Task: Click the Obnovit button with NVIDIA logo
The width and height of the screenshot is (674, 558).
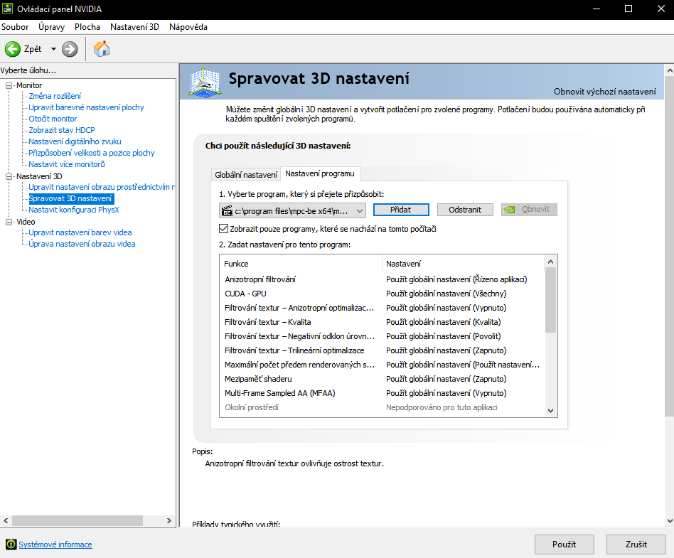Action: coord(529,210)
